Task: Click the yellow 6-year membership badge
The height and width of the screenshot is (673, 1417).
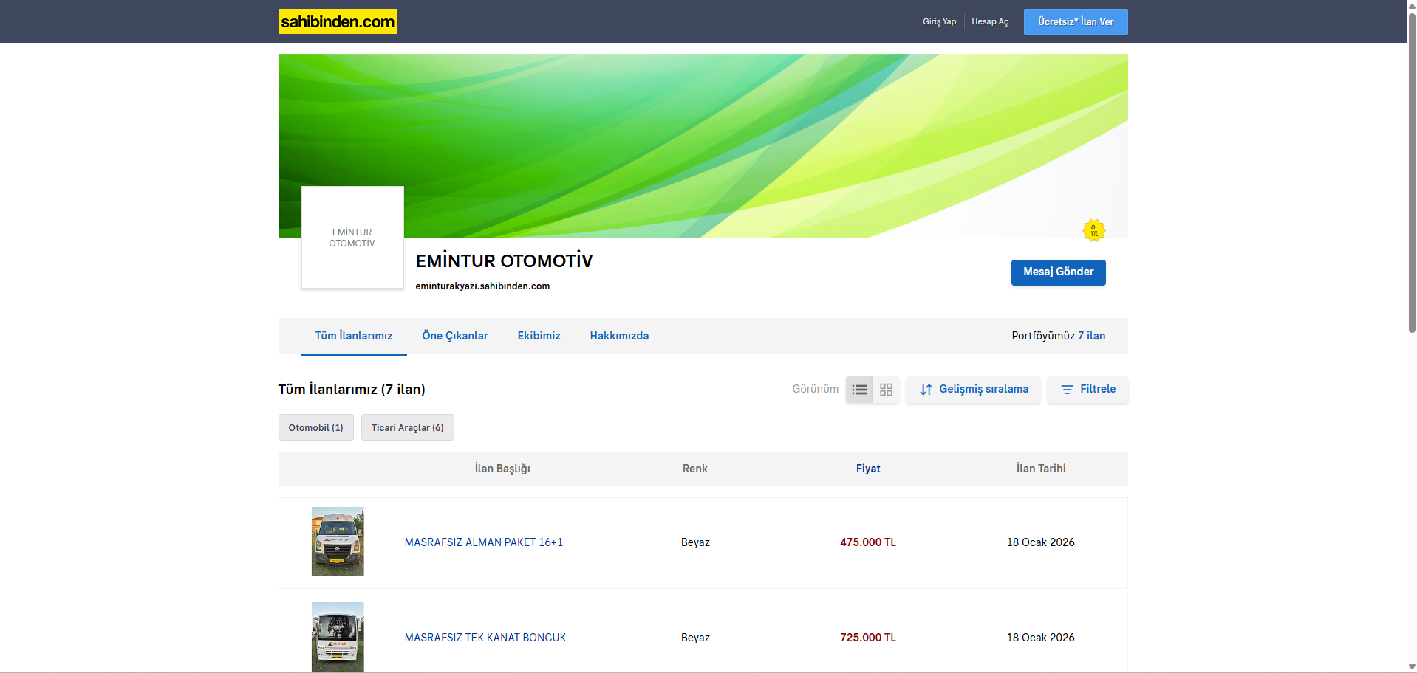Action: (1093, 230)
